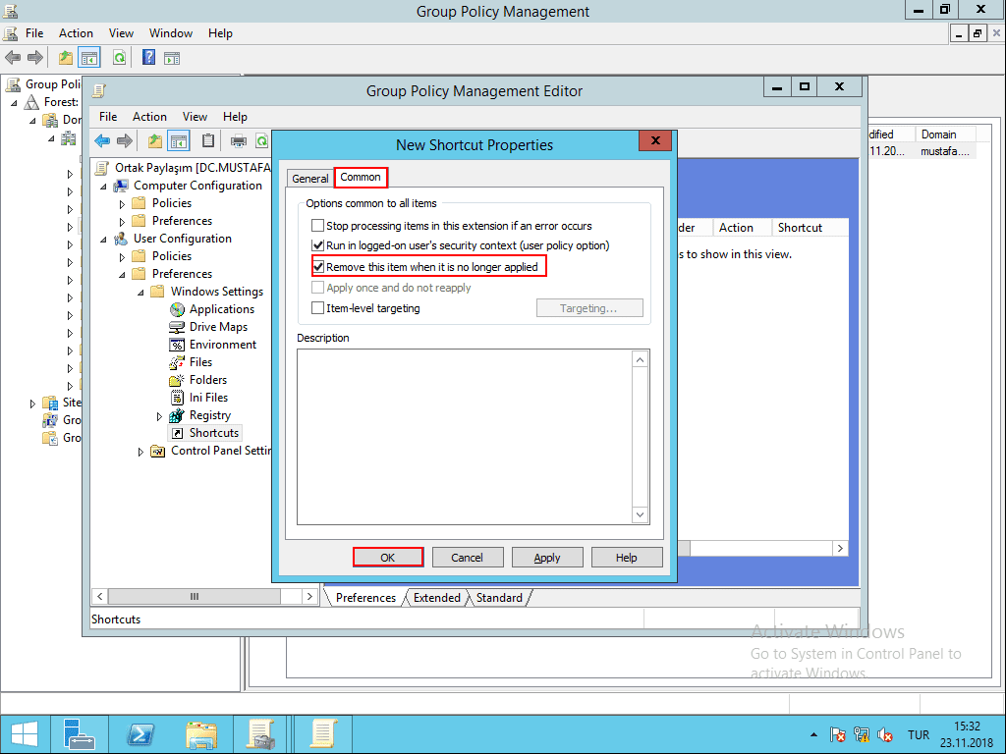Screen dimensions: 1006x754
Task: Click OK in New Shortcut Properties
Action: [x=387, y=558]
